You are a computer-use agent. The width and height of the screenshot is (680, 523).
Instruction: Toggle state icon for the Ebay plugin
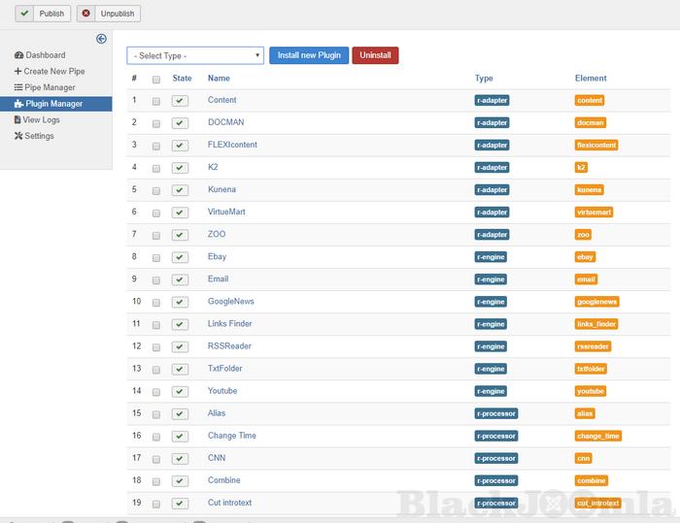pyautogui.click(x=180, y=257)
